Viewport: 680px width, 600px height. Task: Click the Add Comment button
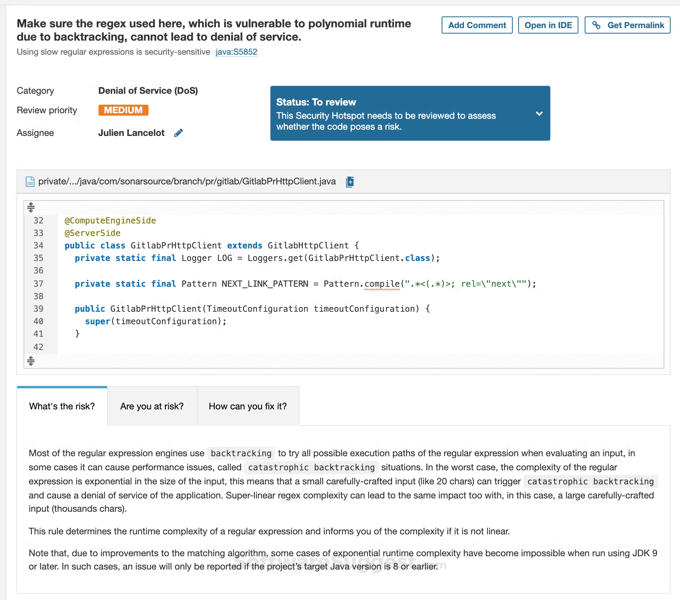[x=477, y=25]
